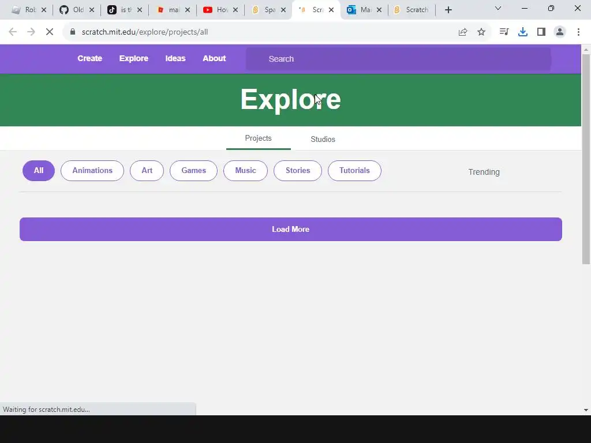Stop loading the page

50,32
